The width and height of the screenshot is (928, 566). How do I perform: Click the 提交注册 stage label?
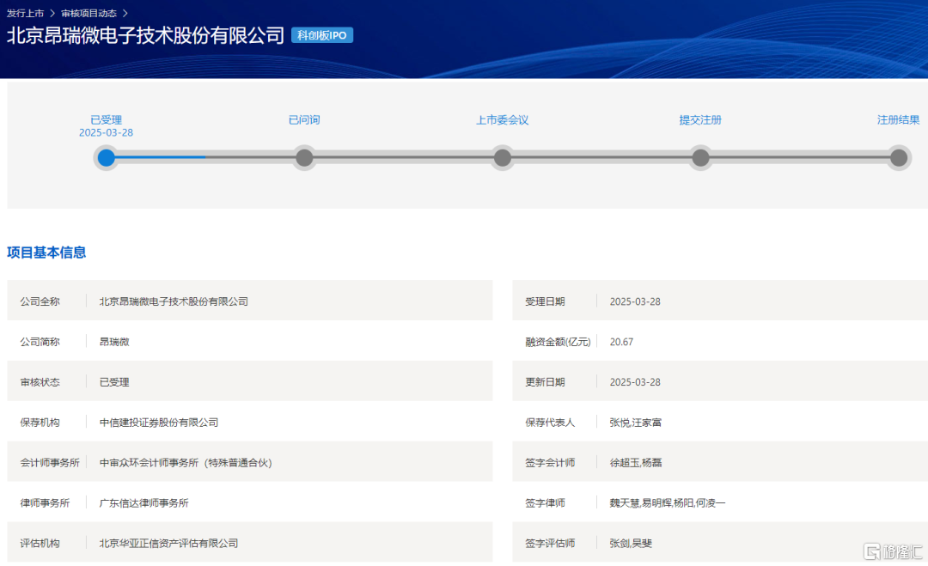[701, 120]
